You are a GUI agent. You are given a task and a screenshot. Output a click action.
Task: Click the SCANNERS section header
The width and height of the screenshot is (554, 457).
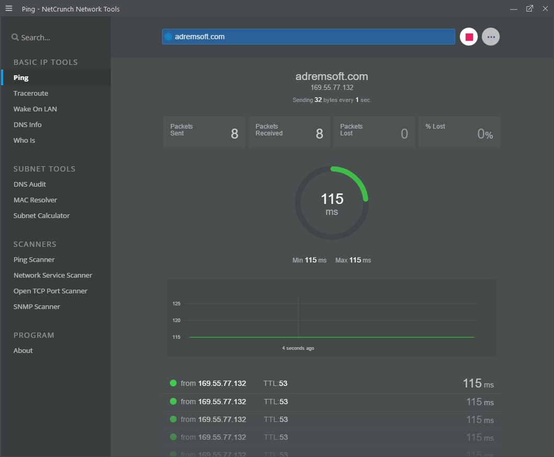35,244
